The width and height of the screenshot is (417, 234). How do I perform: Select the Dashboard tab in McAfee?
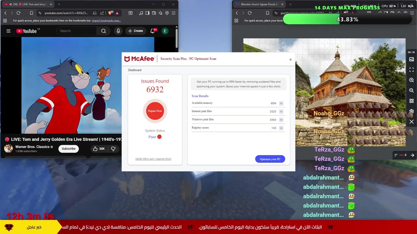coord(135,70)
